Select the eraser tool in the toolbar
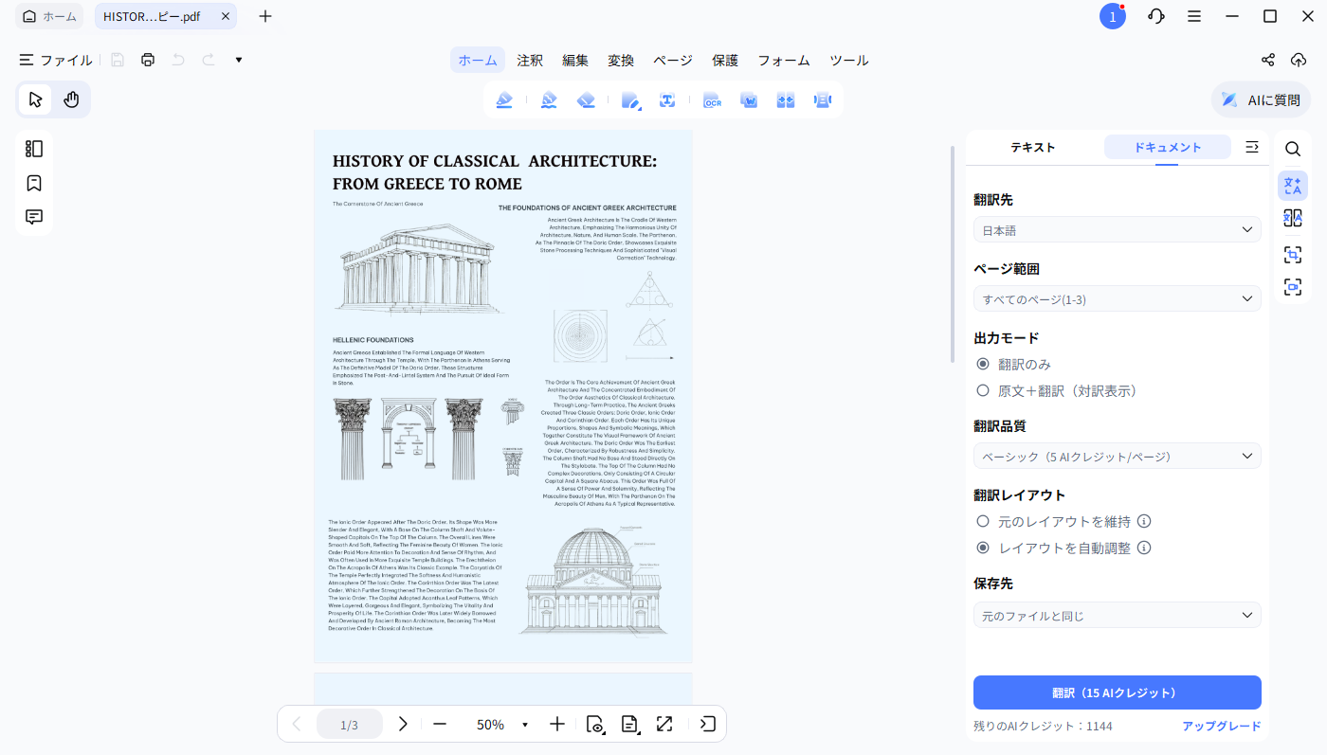This screenshot has width=1327, height=755. tap(586, 100)
